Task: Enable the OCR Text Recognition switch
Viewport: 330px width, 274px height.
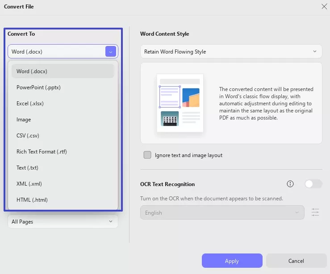Action: (x=313, y=184)
